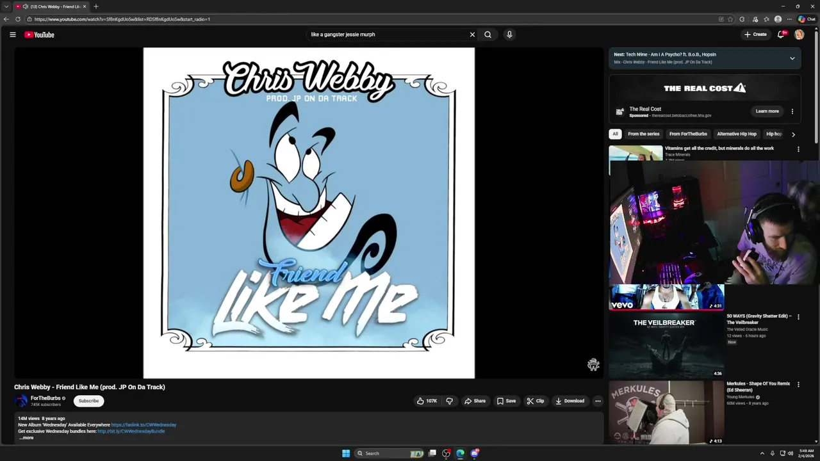Open the taskbar clock and date
Image resolution: width=820 pixels, height=461 pixels.
tap(806, 453)
